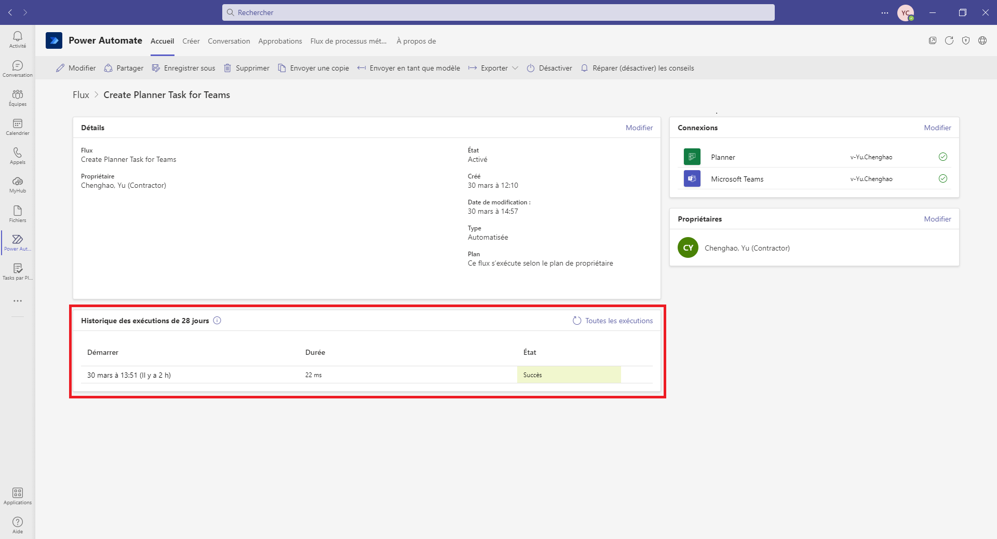Show more apps ellipsis in sidebar
Image resolution: width=997 pixels, height=539 pixels.
(18, 301)
